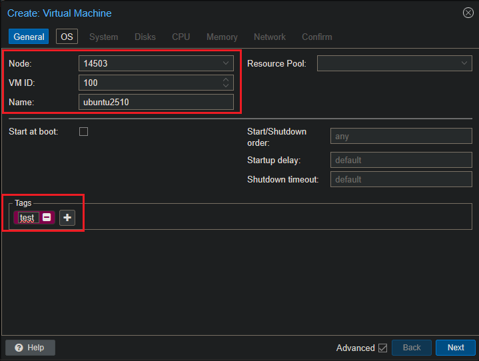Remove the test tag with minus icon
This screenshot has height=361, width=479.
pos(47,217)
